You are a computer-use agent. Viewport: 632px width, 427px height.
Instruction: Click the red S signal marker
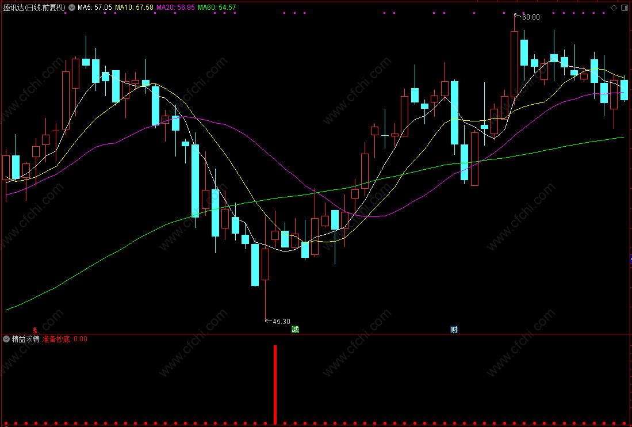(35, 330)
